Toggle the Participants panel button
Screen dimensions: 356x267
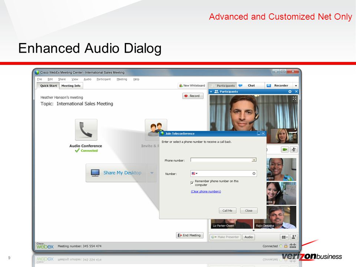[x=223, y=86]
